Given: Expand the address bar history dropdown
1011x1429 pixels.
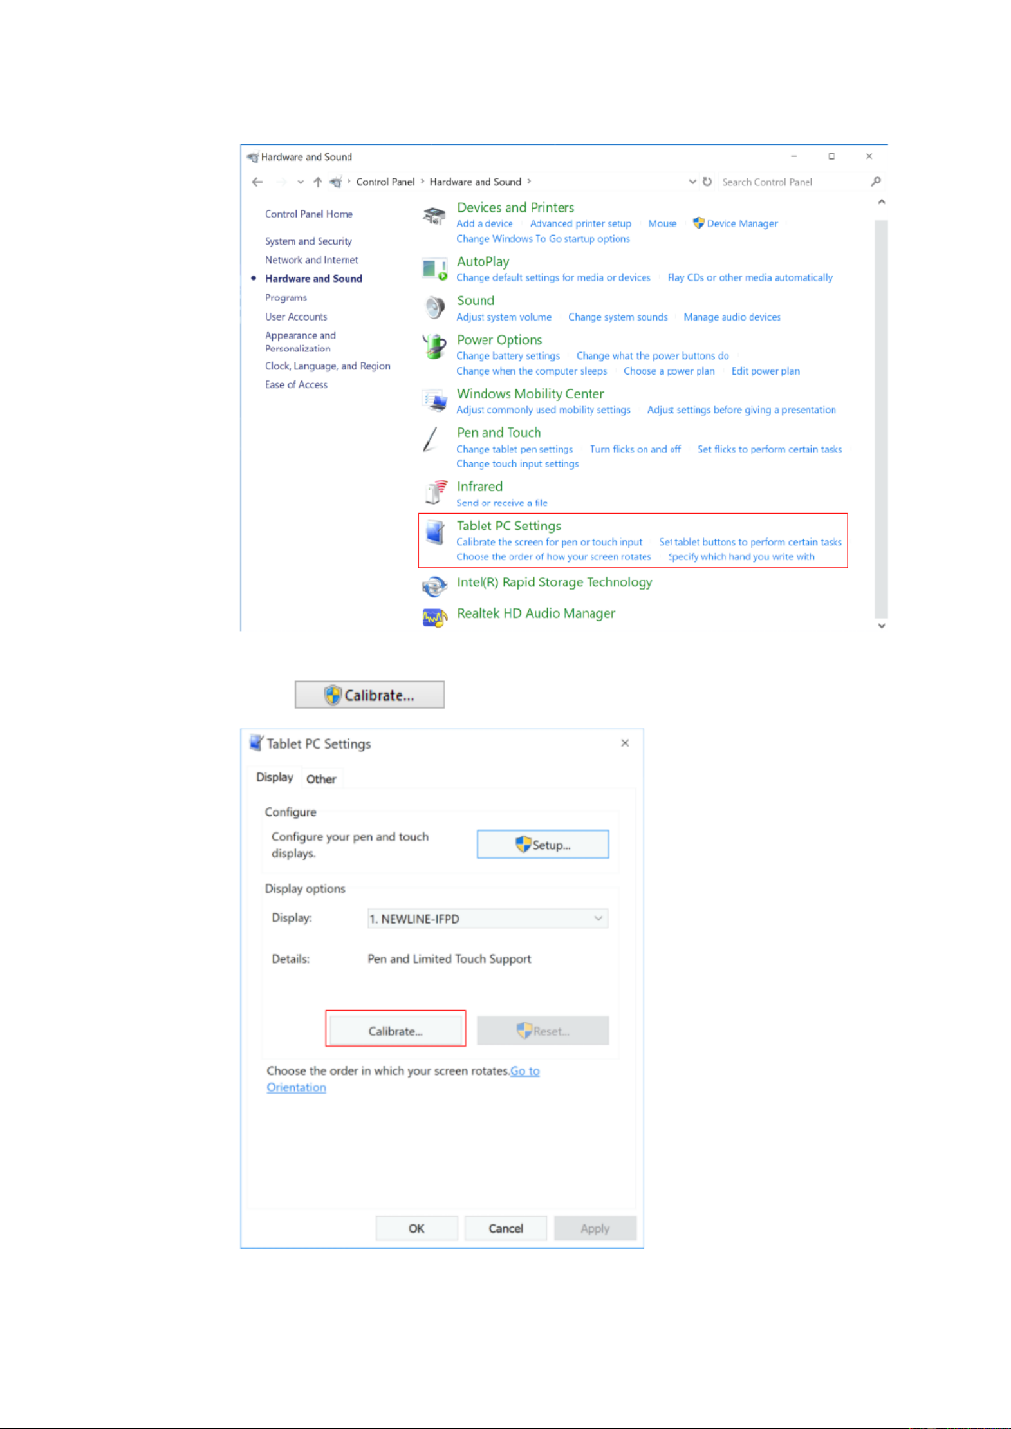Looking at the screenshot, I should pos(692,182).
